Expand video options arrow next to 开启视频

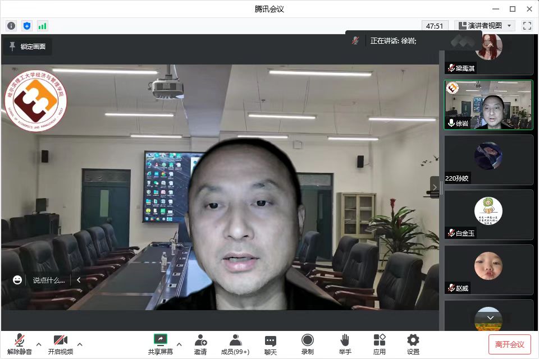pyautogui.click(x=80, y=344)
